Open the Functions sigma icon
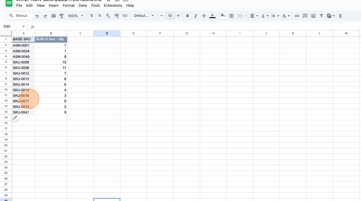The image size is (361, 201). 340,16
